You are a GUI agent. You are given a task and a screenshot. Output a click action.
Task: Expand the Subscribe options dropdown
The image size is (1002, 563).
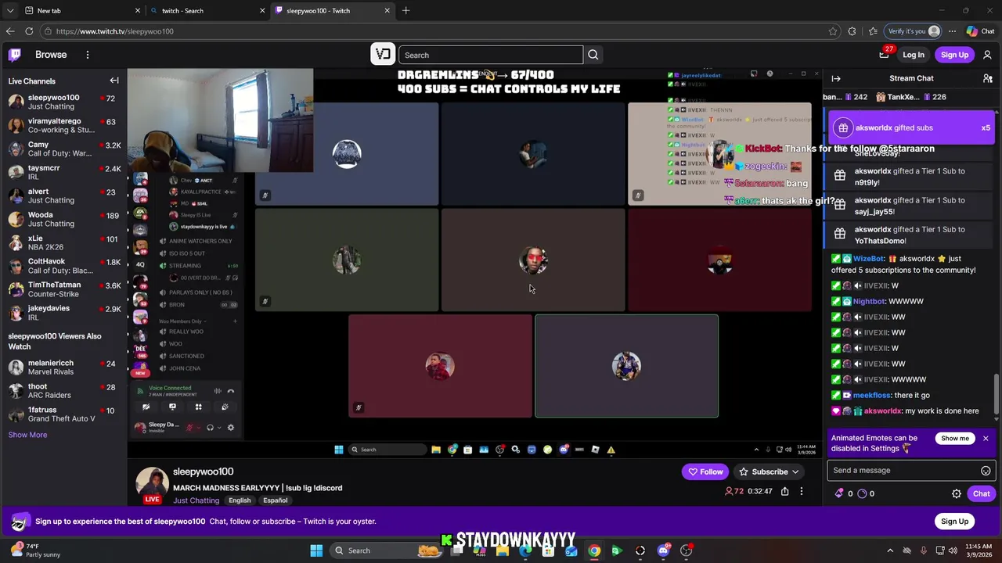(795, 472)
